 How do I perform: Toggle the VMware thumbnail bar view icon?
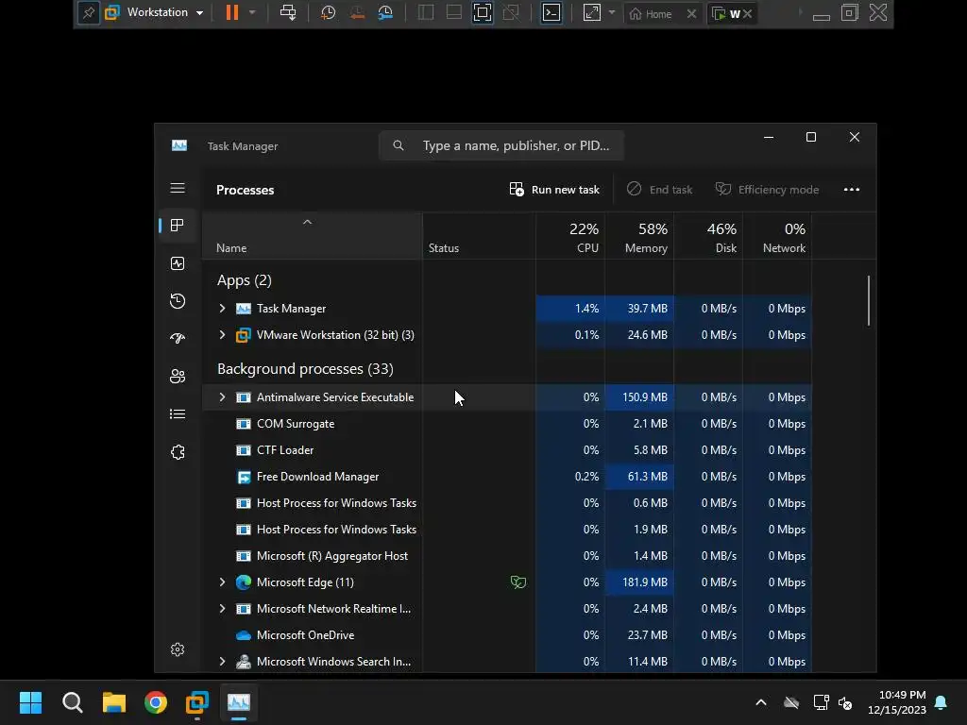pos(454,12)
